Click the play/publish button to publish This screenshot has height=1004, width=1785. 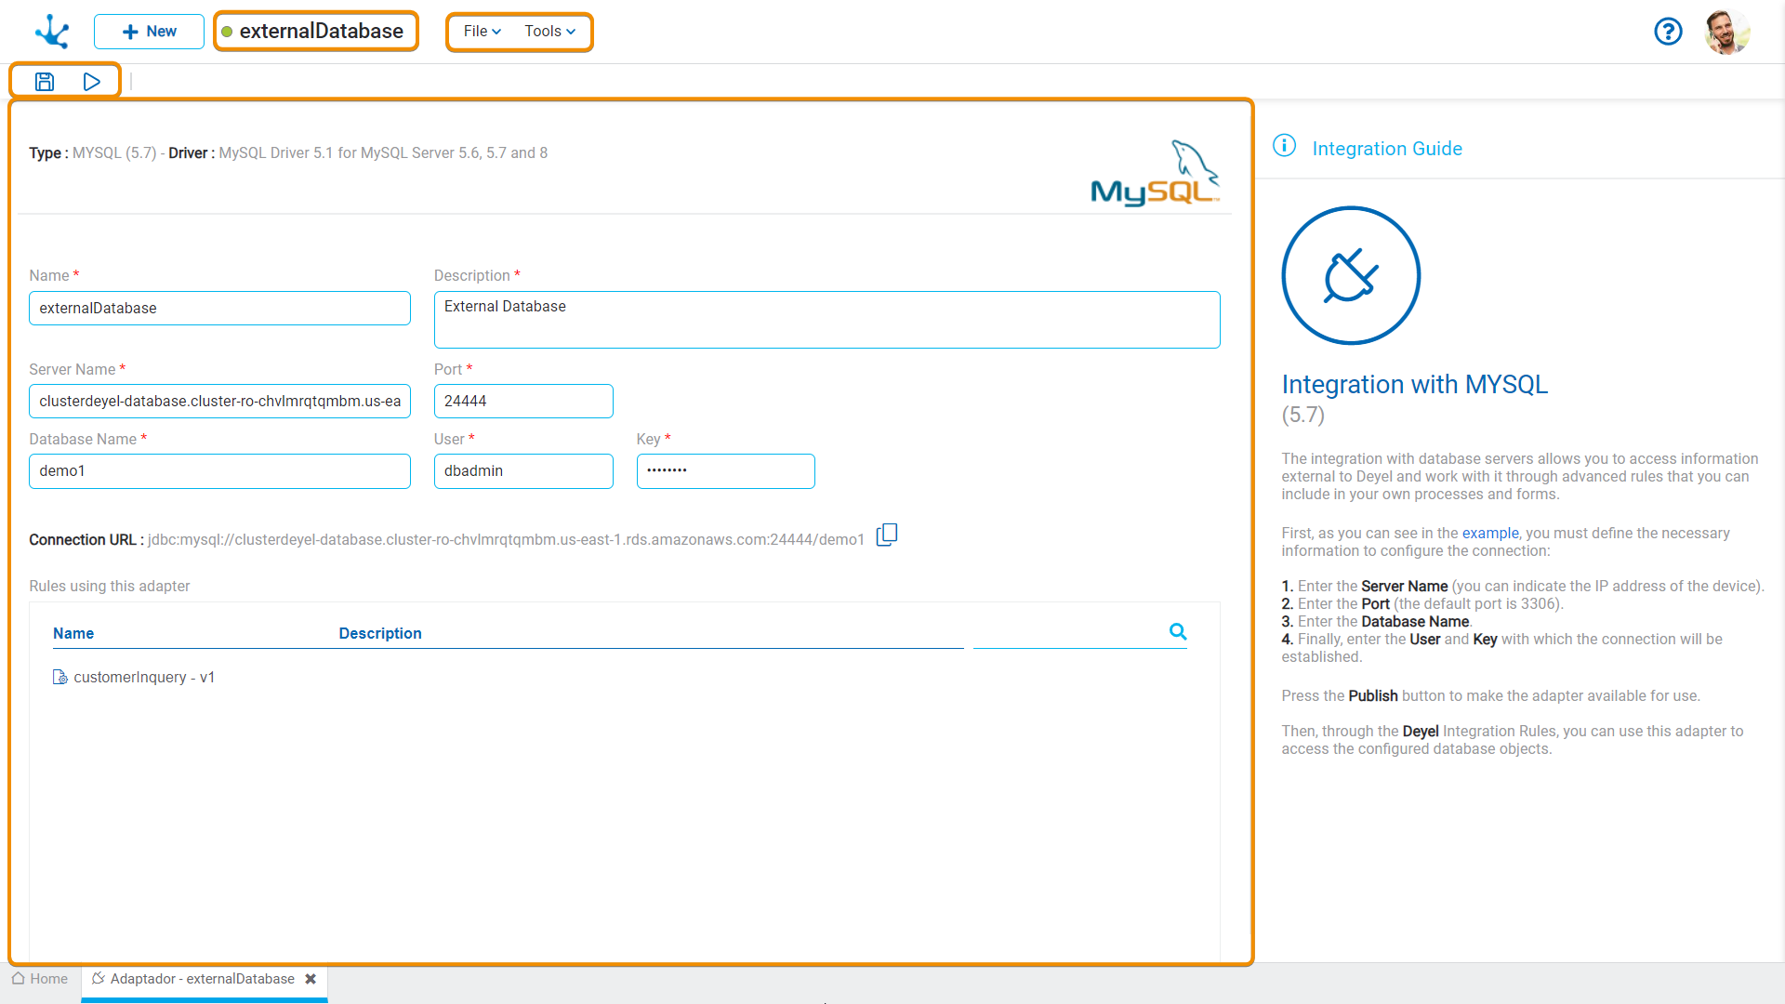91,81
